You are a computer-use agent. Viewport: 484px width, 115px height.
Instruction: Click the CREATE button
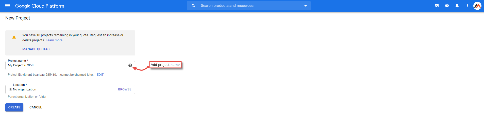pyautogui.click(x=14, y=107)
